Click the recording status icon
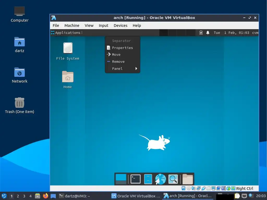Screen dimensions: 267x200 [x=218, y=188]
